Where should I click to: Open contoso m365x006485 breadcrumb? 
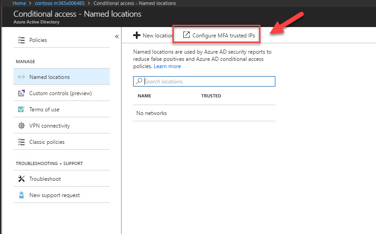click(x=60, y=3)
